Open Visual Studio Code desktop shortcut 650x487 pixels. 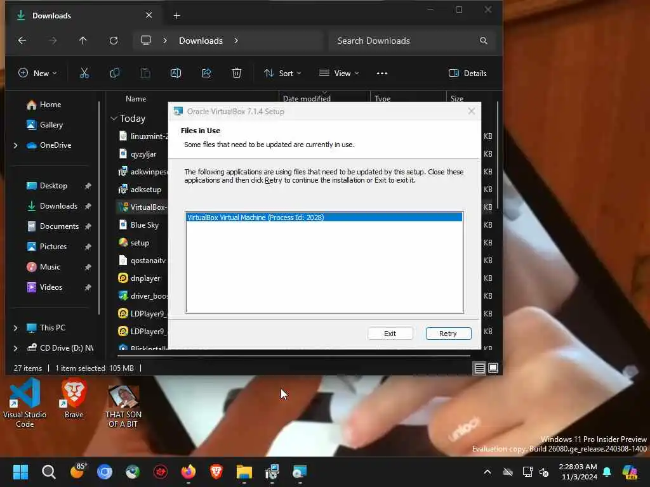(x=25, y=403)
